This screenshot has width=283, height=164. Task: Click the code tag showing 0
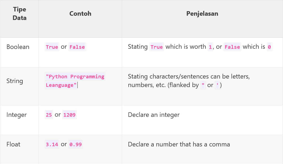[269, 47]
